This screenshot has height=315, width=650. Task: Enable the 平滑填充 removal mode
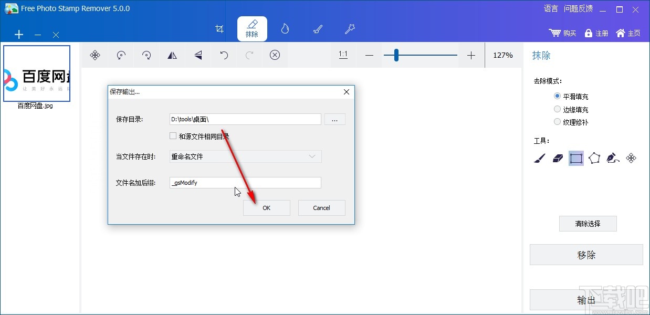[x=557, y=96]
